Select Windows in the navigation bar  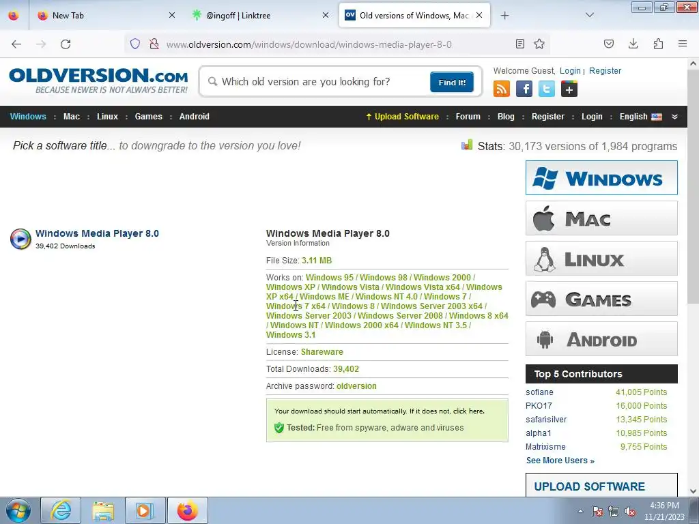(28, 117)
